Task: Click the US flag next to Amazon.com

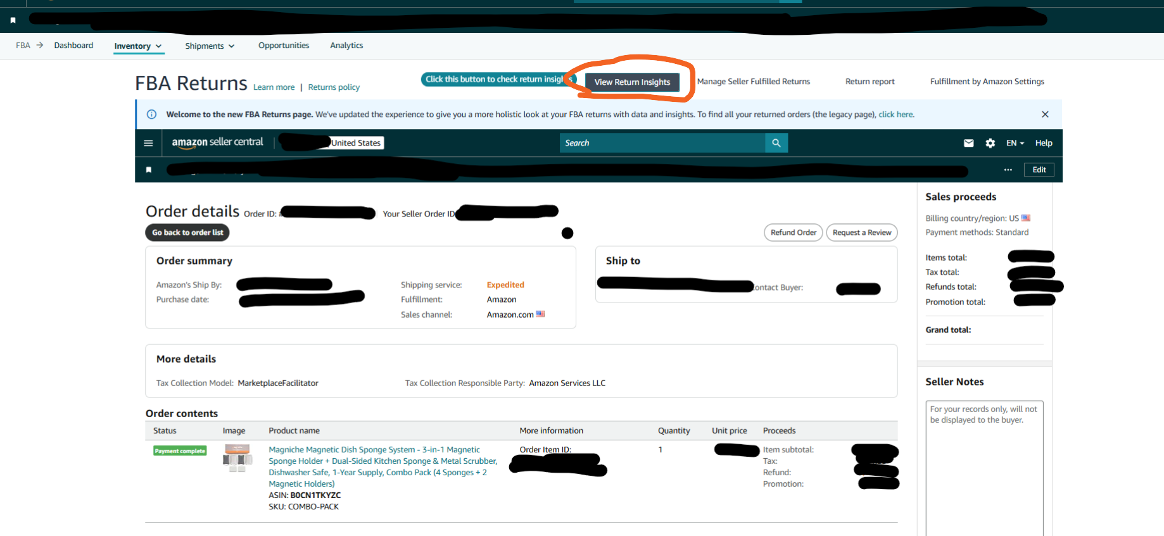Action: tap(540, 314)
